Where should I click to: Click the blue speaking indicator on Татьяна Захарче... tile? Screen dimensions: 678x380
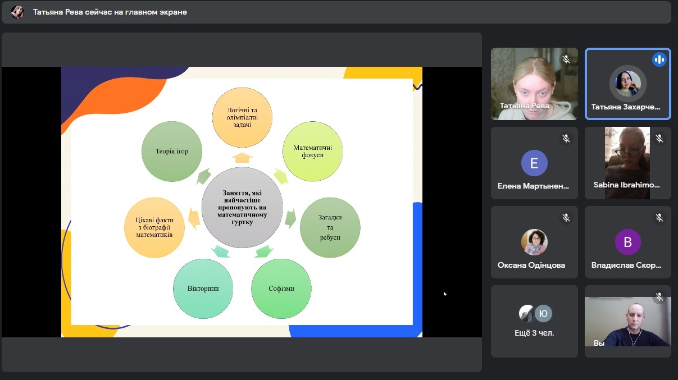point(659,59)
